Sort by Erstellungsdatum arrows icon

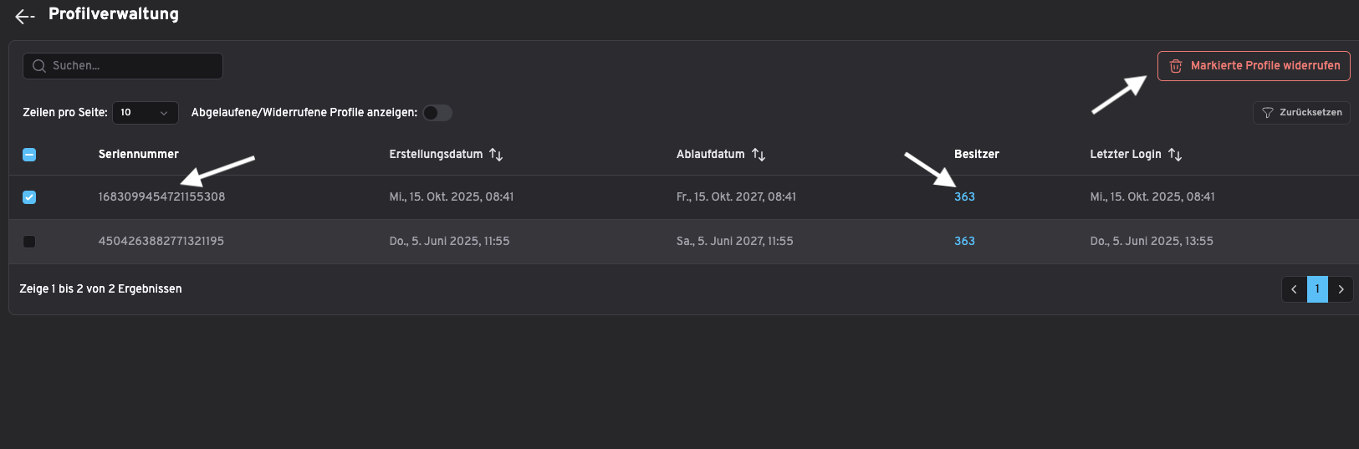click(x=496, y=155)
